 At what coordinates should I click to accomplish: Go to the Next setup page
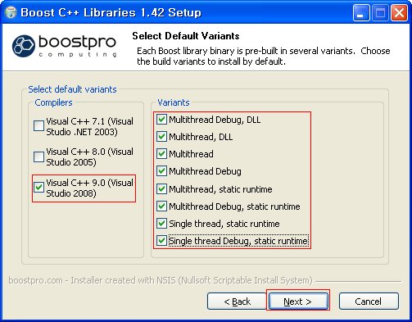(x=298, y=302)
